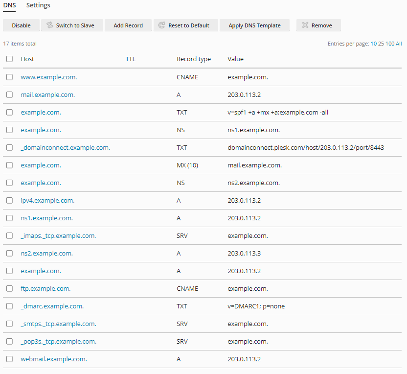Sort by the Record type column header
Screen dimensions: 407x374
point(194,59)
